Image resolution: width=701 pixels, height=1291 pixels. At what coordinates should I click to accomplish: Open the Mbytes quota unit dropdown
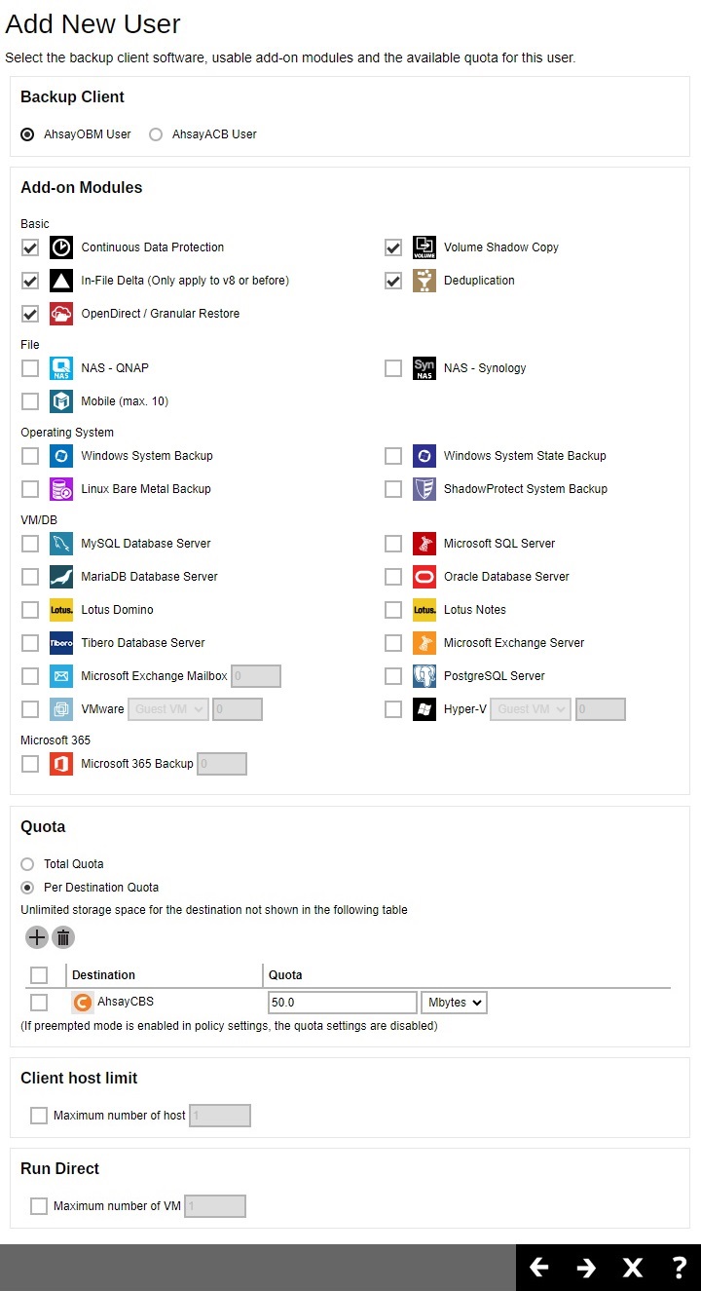click(454, 1002)
